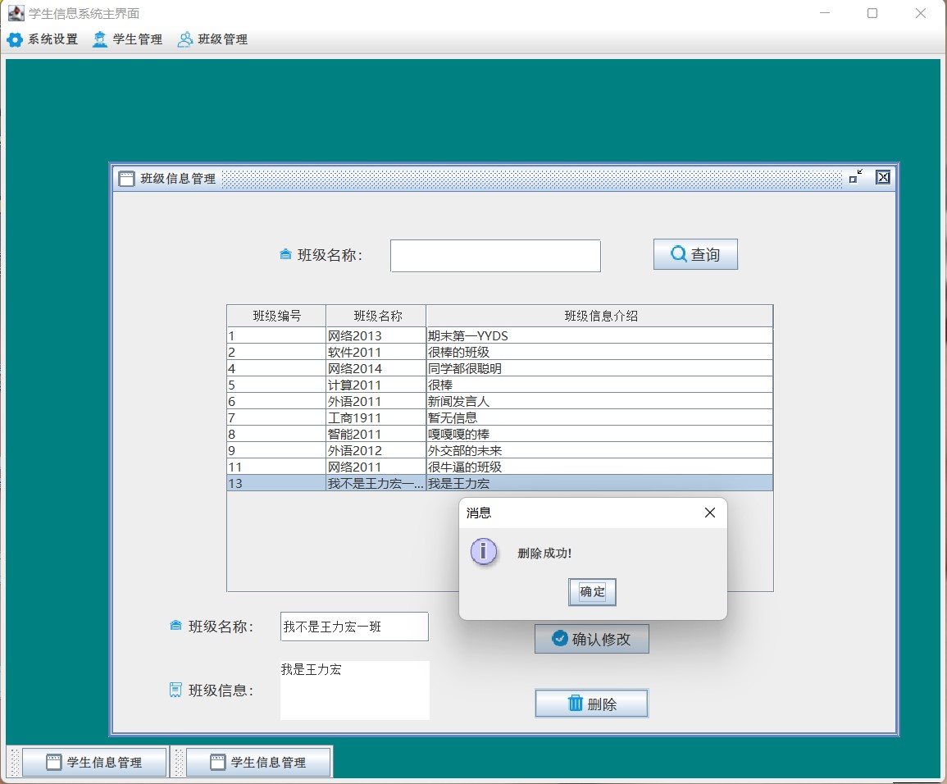Click the cell 同学都很聪明
Screen dimensions: 947x784
[599, 368]
